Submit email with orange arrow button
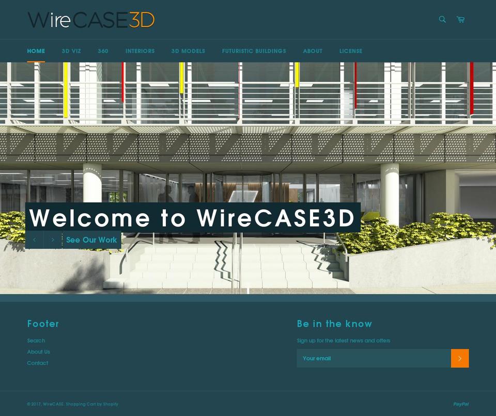The width and height of the screenshot is (496, 416). 460,358
